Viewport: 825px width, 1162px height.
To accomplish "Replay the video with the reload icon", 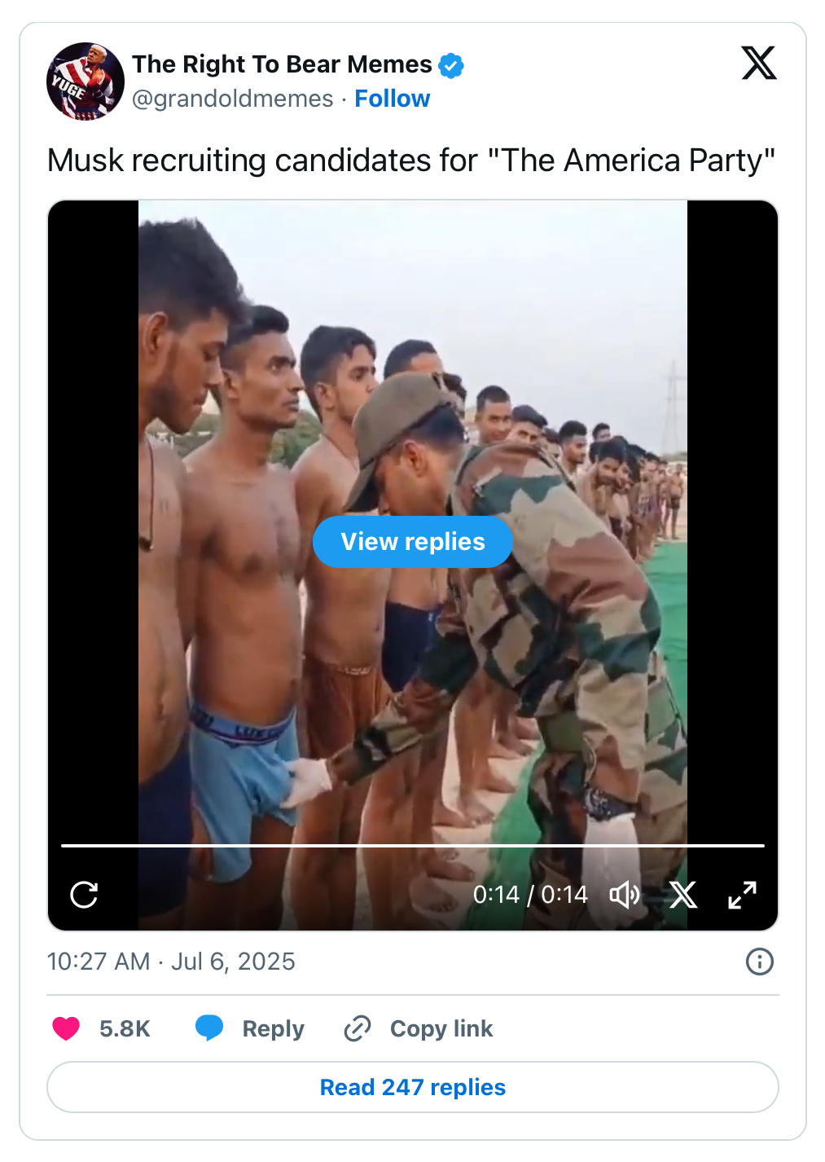I will 84,895.
